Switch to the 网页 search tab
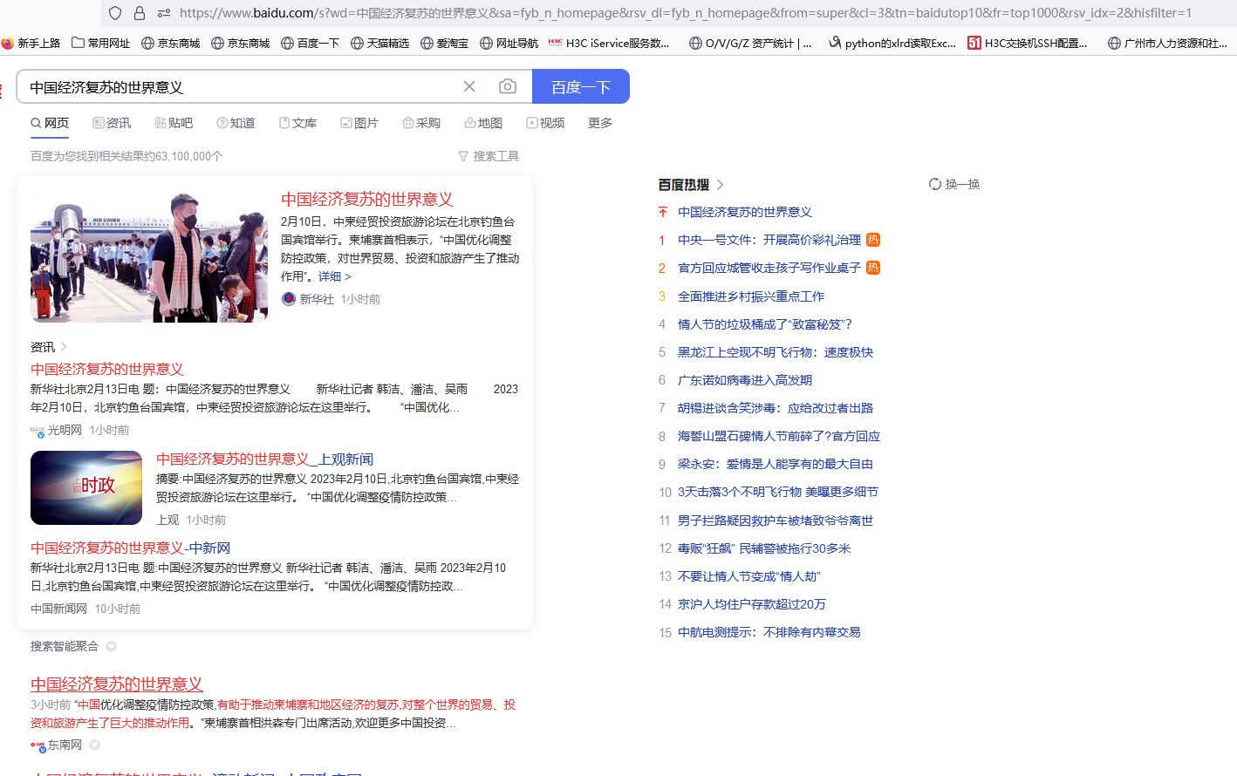This screenshot has width=1237, height=776. pos(50,123)
